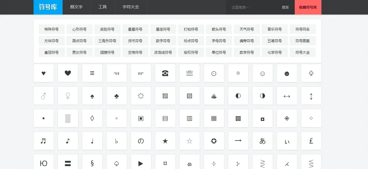The image size is (368, 169).
Task: Open the 波浪线符号 category
Action: tap(163, 52)
